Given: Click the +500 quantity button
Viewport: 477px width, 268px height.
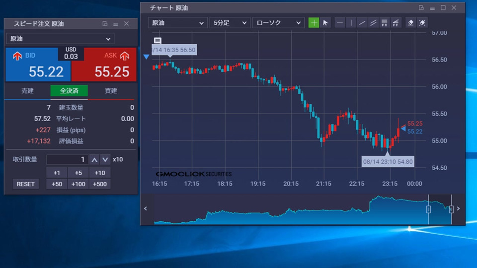Looking at the screenshot, I should point(100,184).
